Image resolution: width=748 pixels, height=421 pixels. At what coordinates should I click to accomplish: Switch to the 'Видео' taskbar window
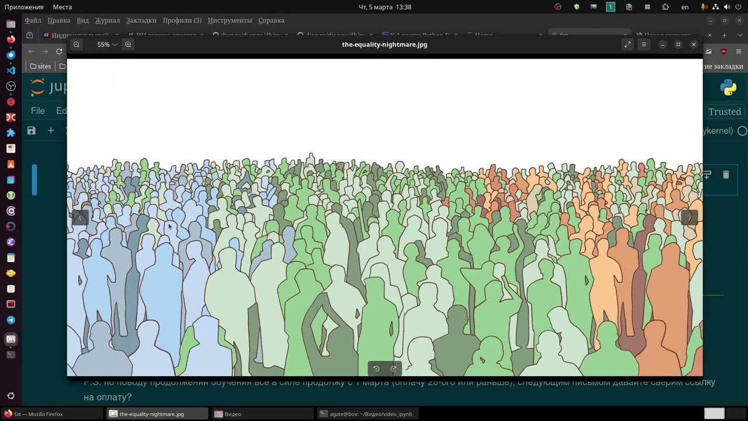coord(263,414)
